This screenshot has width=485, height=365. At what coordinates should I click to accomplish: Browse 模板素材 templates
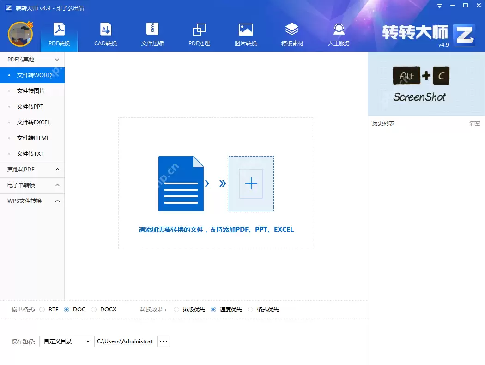point(292,35)
